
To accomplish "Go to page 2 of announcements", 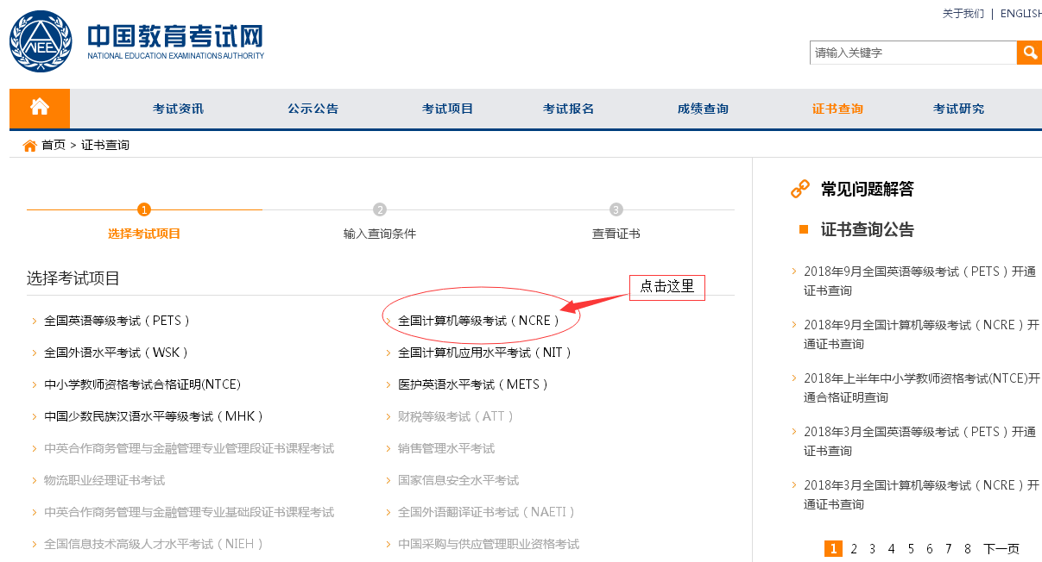I will 854,548.
